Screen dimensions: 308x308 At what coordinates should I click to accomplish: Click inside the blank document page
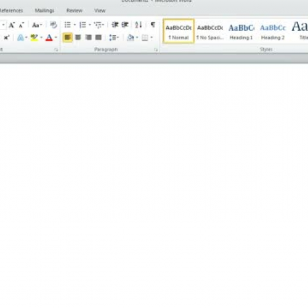154,185
